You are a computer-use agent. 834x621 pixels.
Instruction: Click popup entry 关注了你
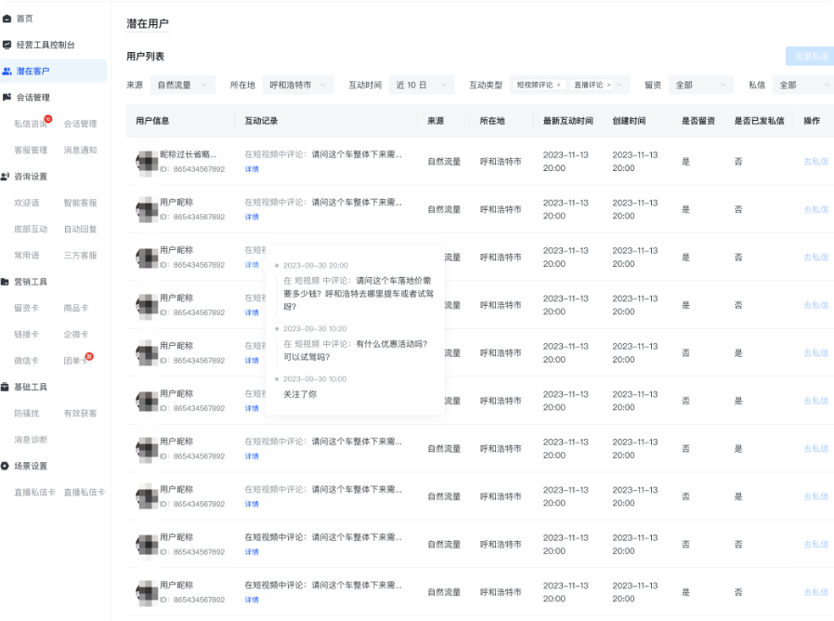coord(300,394)
